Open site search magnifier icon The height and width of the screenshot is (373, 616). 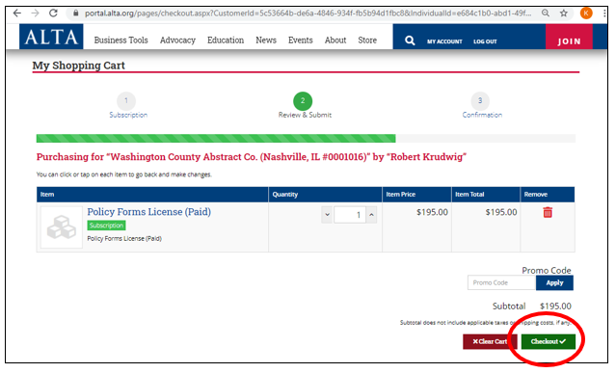pos(410,40)
